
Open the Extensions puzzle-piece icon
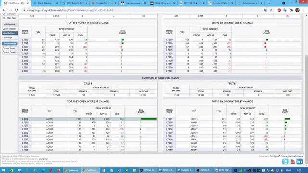coord(291,10)
